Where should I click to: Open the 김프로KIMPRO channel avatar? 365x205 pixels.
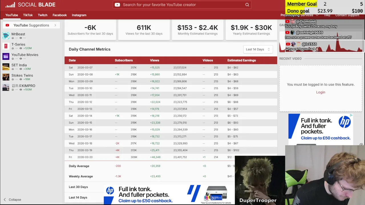tap(6, 87)
